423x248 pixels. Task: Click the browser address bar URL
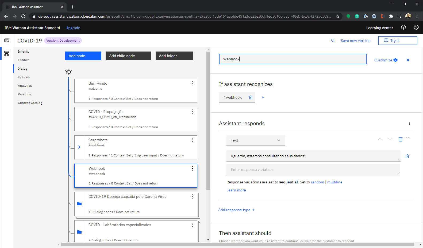184,16
